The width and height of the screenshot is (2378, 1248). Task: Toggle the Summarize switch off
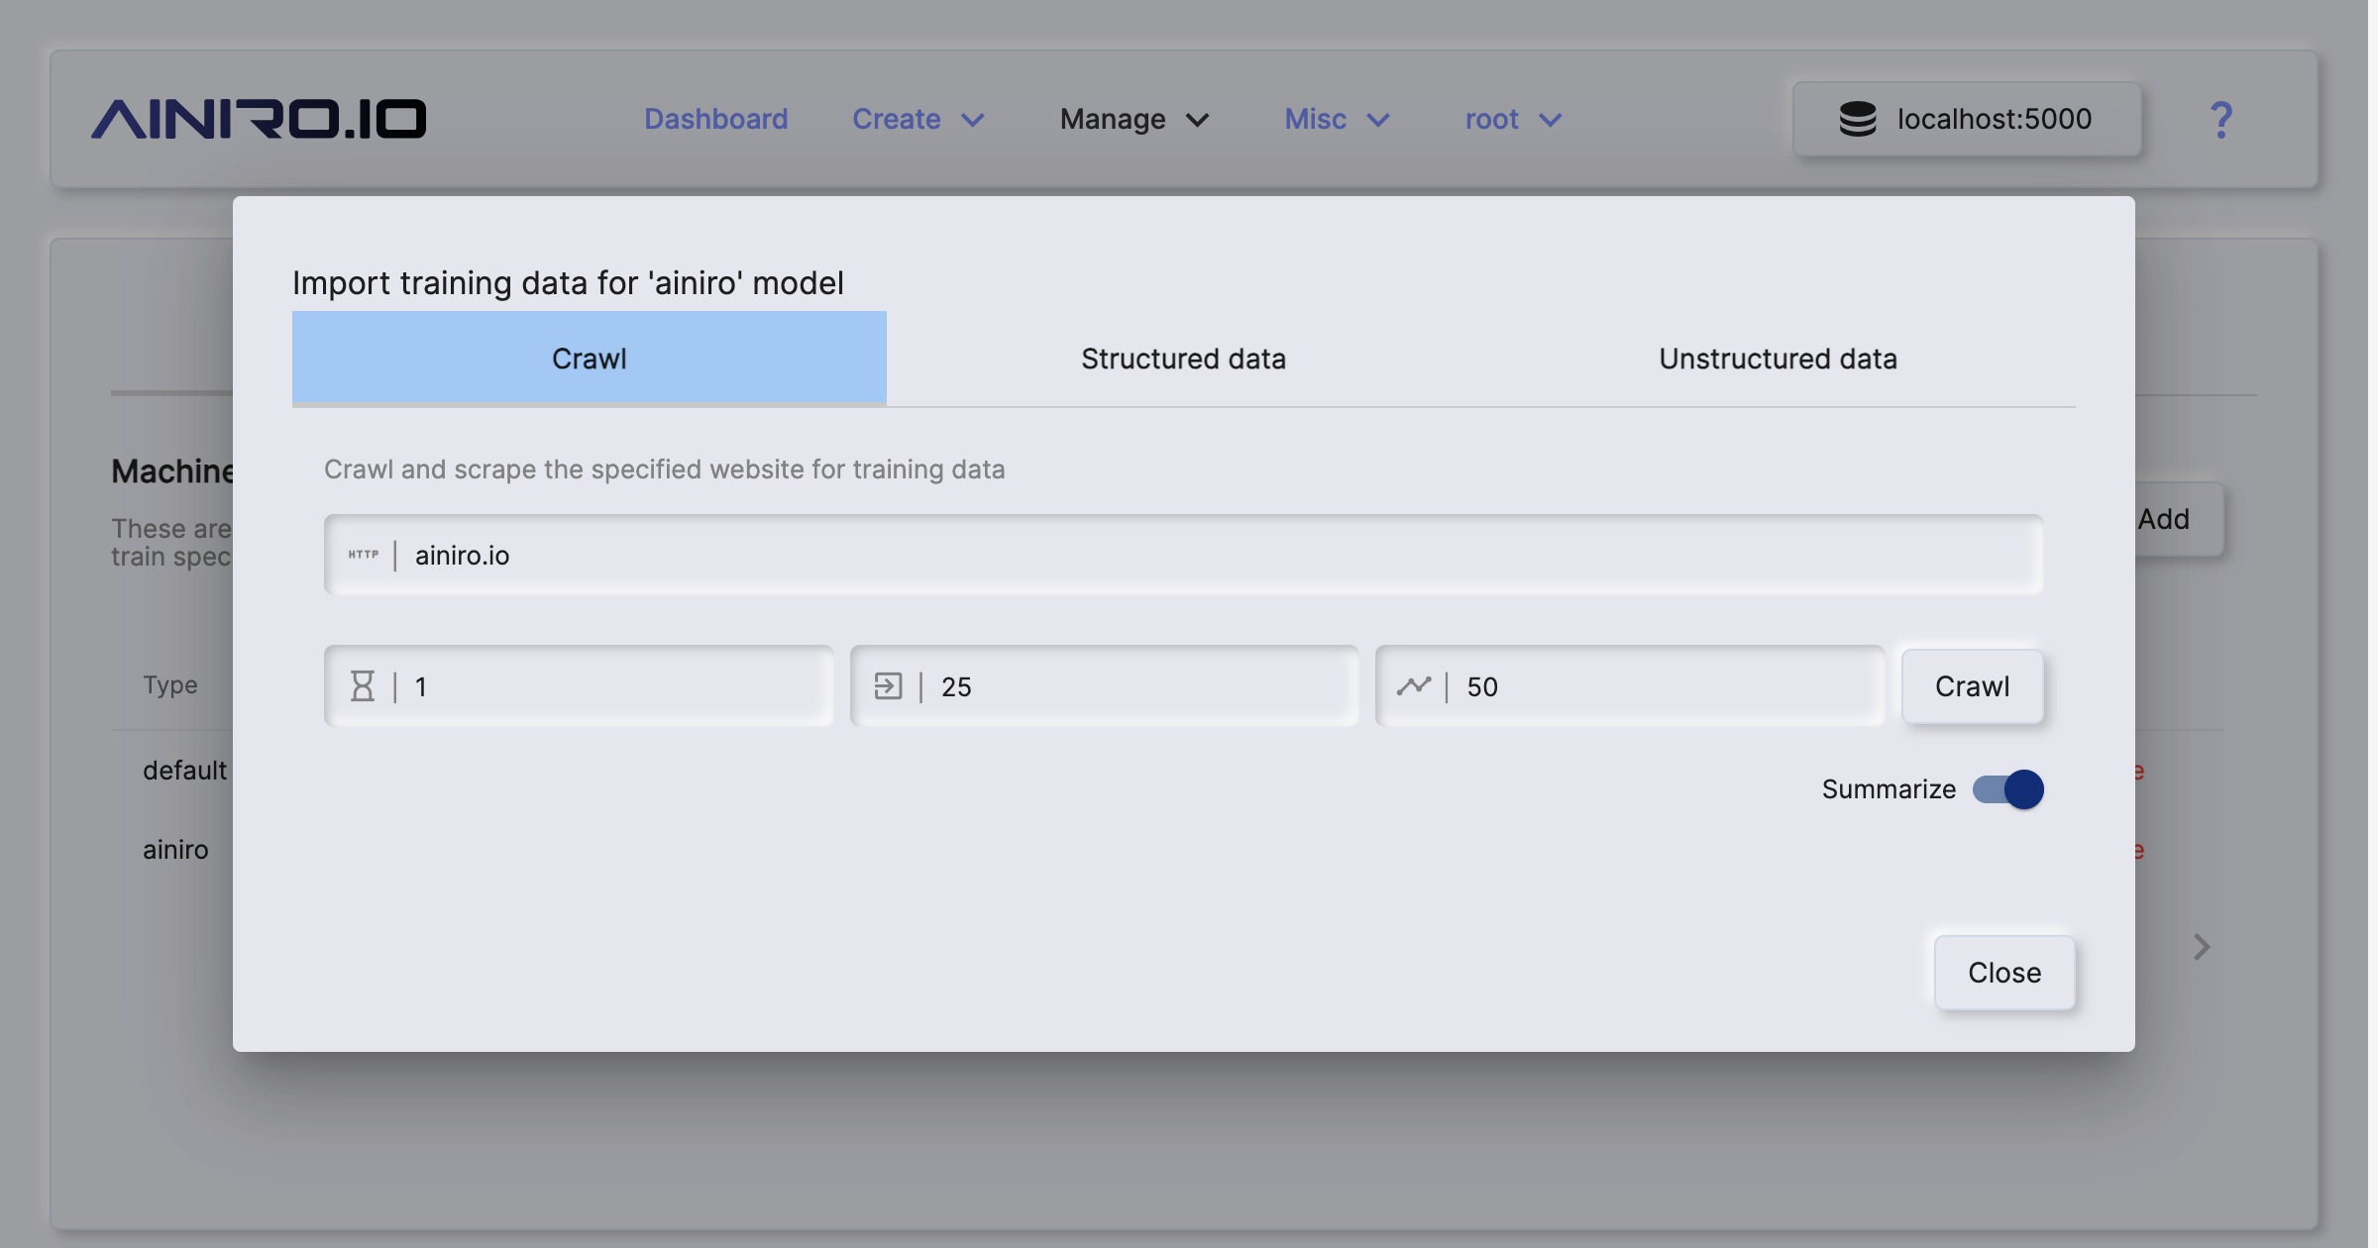2008,789
